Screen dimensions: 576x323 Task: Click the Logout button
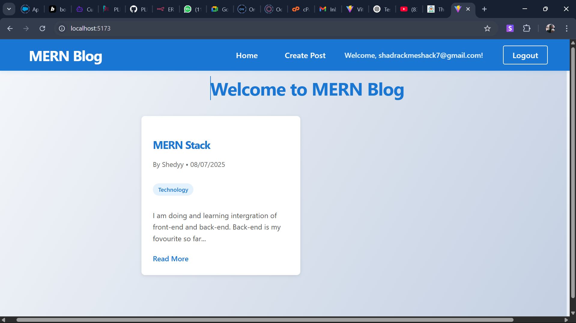pyautogui.click(x=525, y=55)
